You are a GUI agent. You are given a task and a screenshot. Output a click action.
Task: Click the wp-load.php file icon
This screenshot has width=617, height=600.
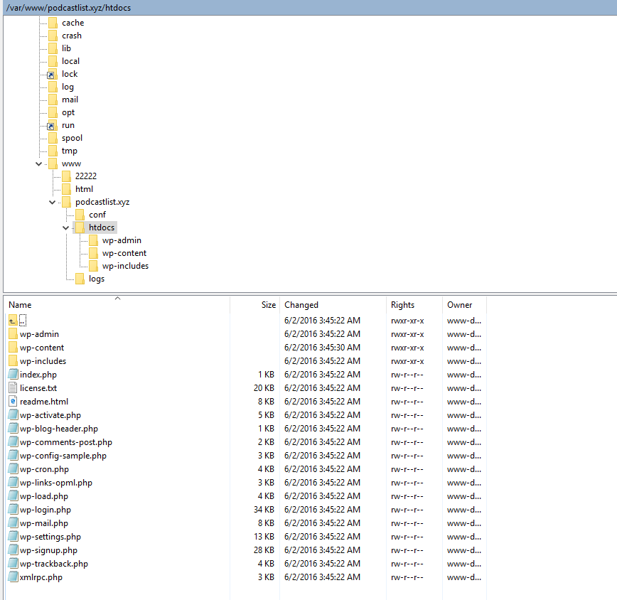pos(13,496)
